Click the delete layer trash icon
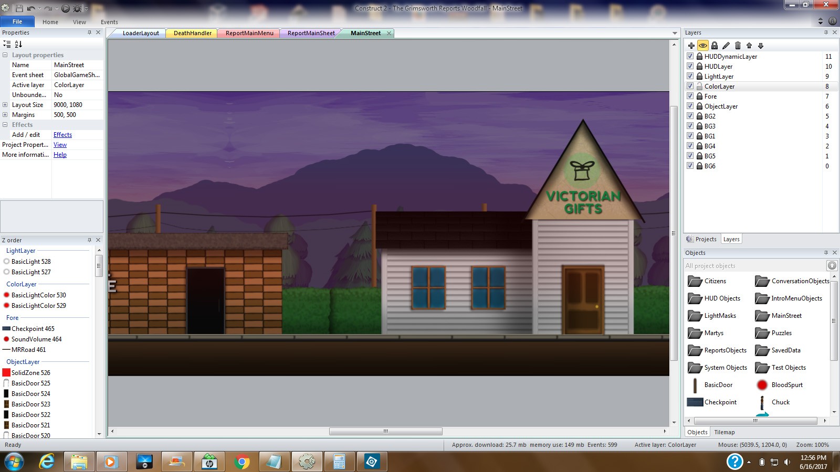This screenshot has width=840, height=472. 738,46
